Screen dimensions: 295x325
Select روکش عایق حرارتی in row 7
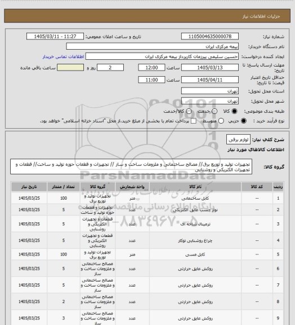(195, 286)
